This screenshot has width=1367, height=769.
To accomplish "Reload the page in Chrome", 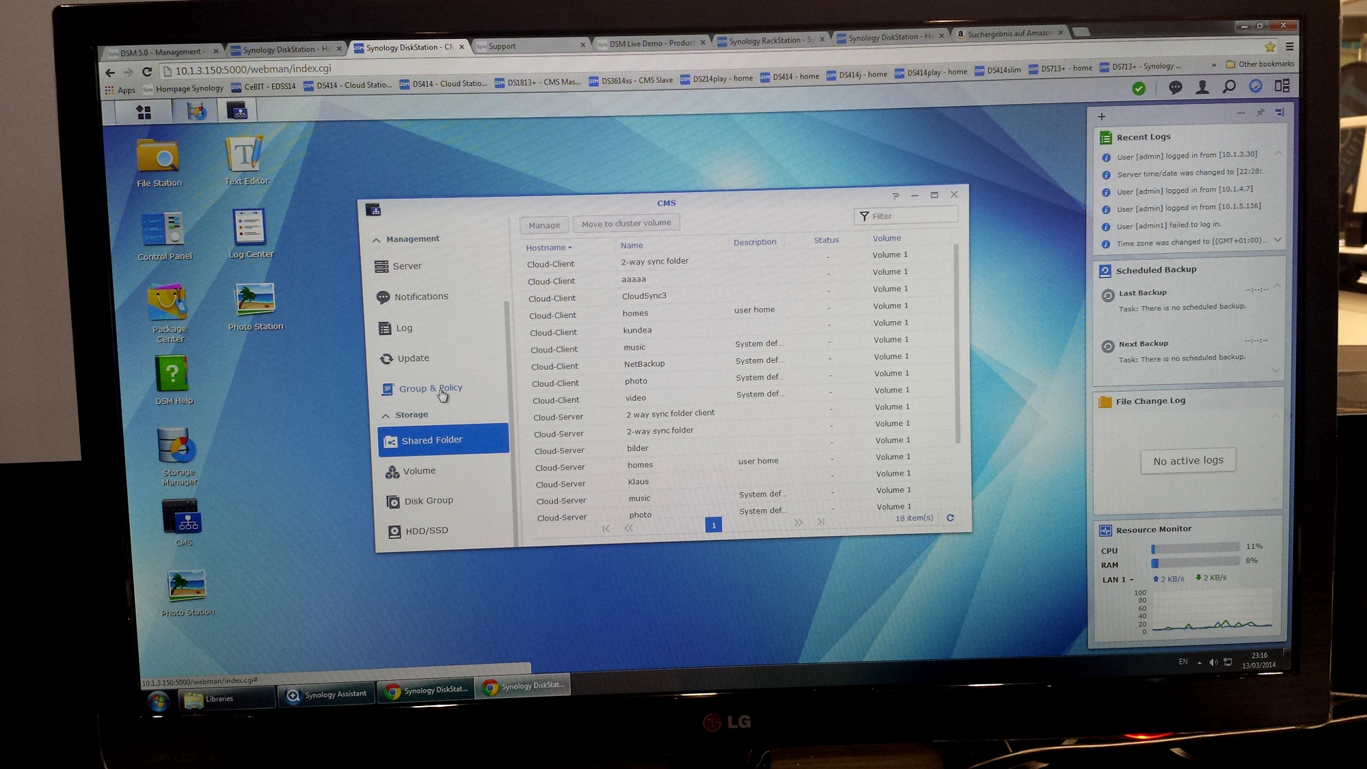I will [147, 71].
